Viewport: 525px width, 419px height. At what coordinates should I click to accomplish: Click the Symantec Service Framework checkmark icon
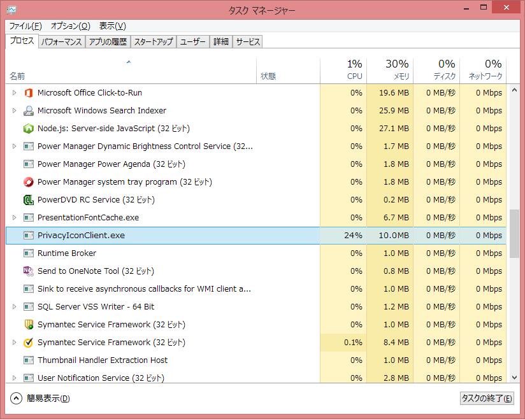28,343
